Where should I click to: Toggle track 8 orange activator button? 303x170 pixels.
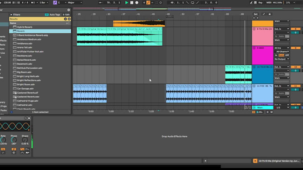[x=295, y=29]
